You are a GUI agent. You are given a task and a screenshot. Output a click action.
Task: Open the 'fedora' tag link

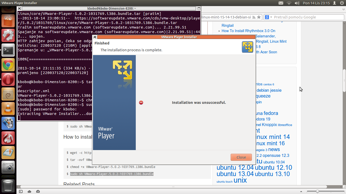pyautogui.click(x=271, y=113)
